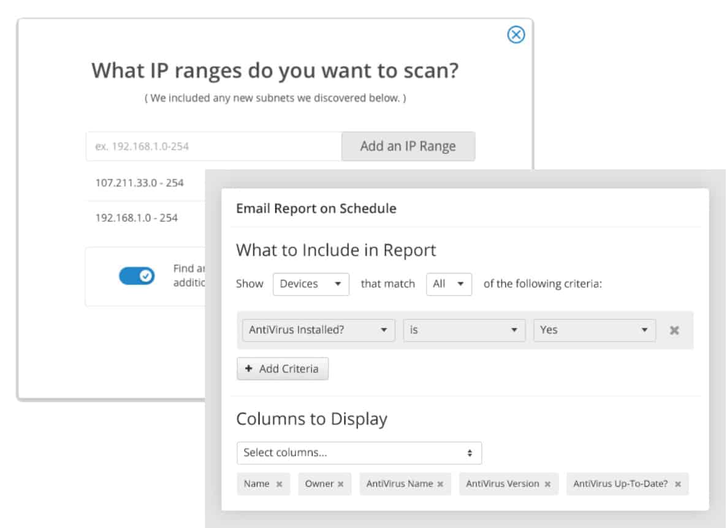
Task: Click the Add an IP Range button
Action: 408,146
